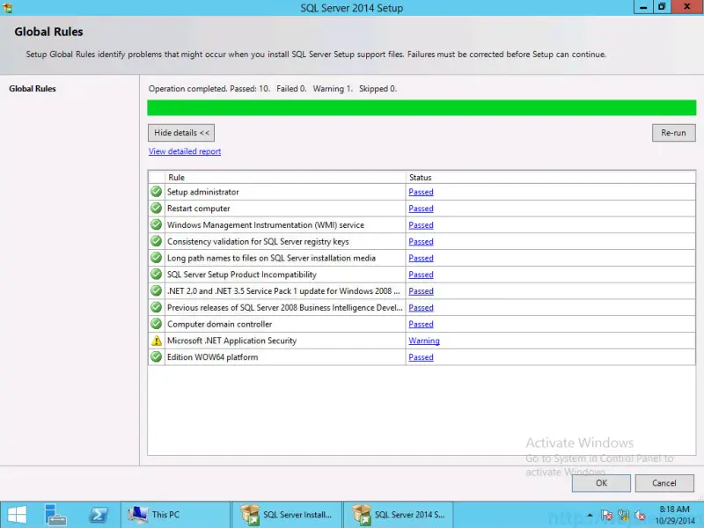Re-run the global rules check
Viewport: 704px width, 528px height.
[673, 133]
